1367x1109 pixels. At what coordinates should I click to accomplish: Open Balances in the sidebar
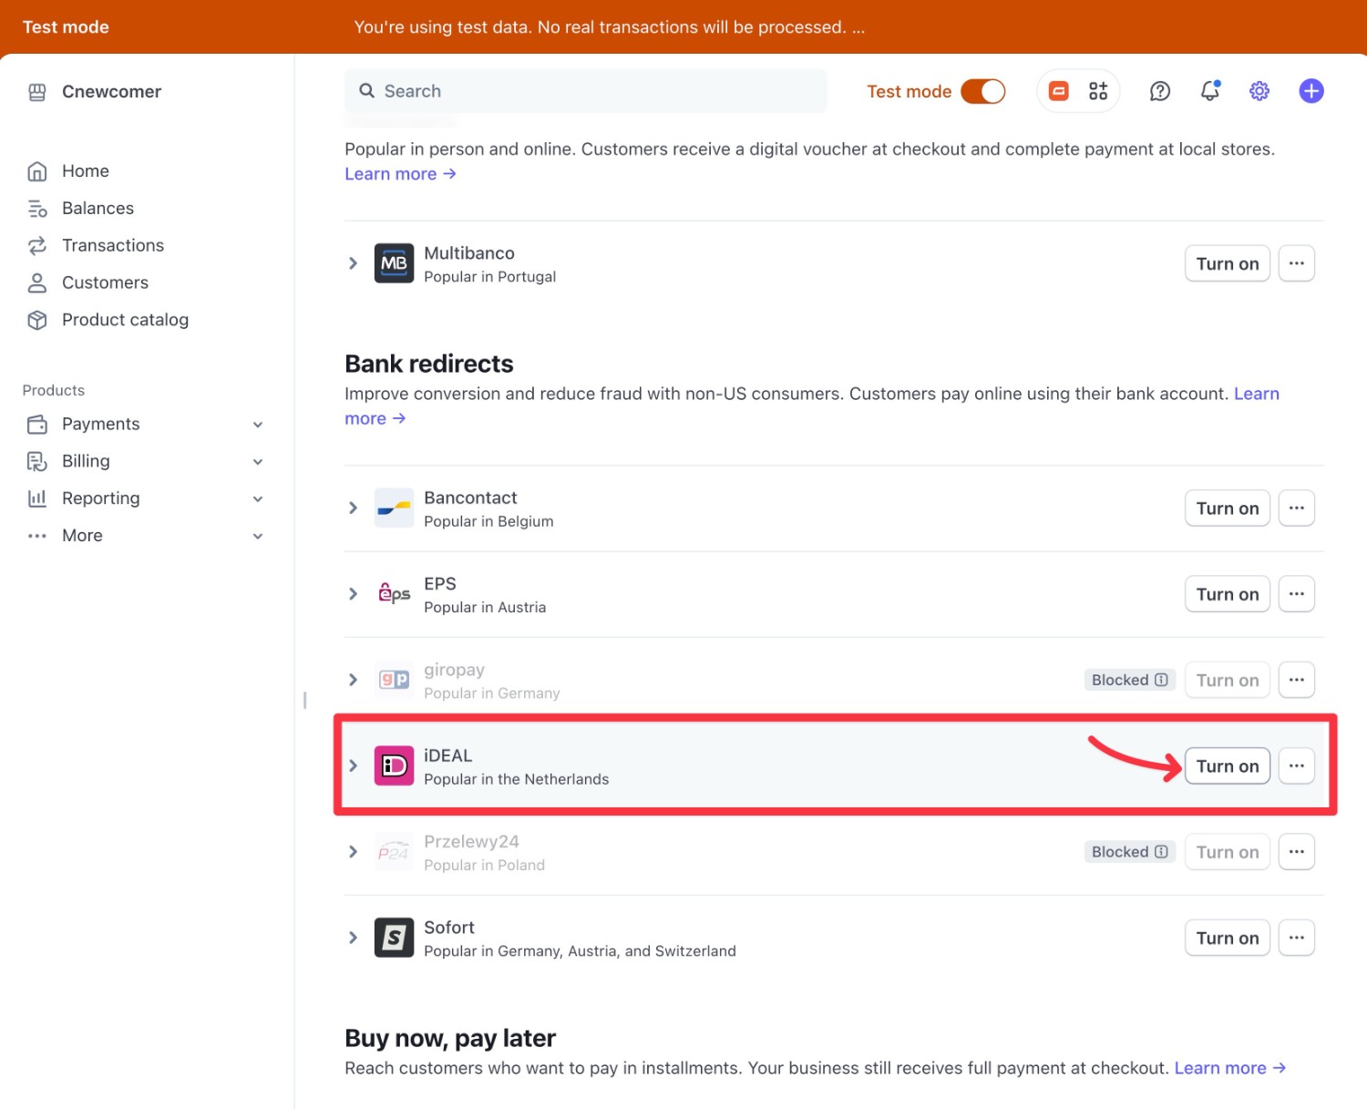(x=98, y=209)
